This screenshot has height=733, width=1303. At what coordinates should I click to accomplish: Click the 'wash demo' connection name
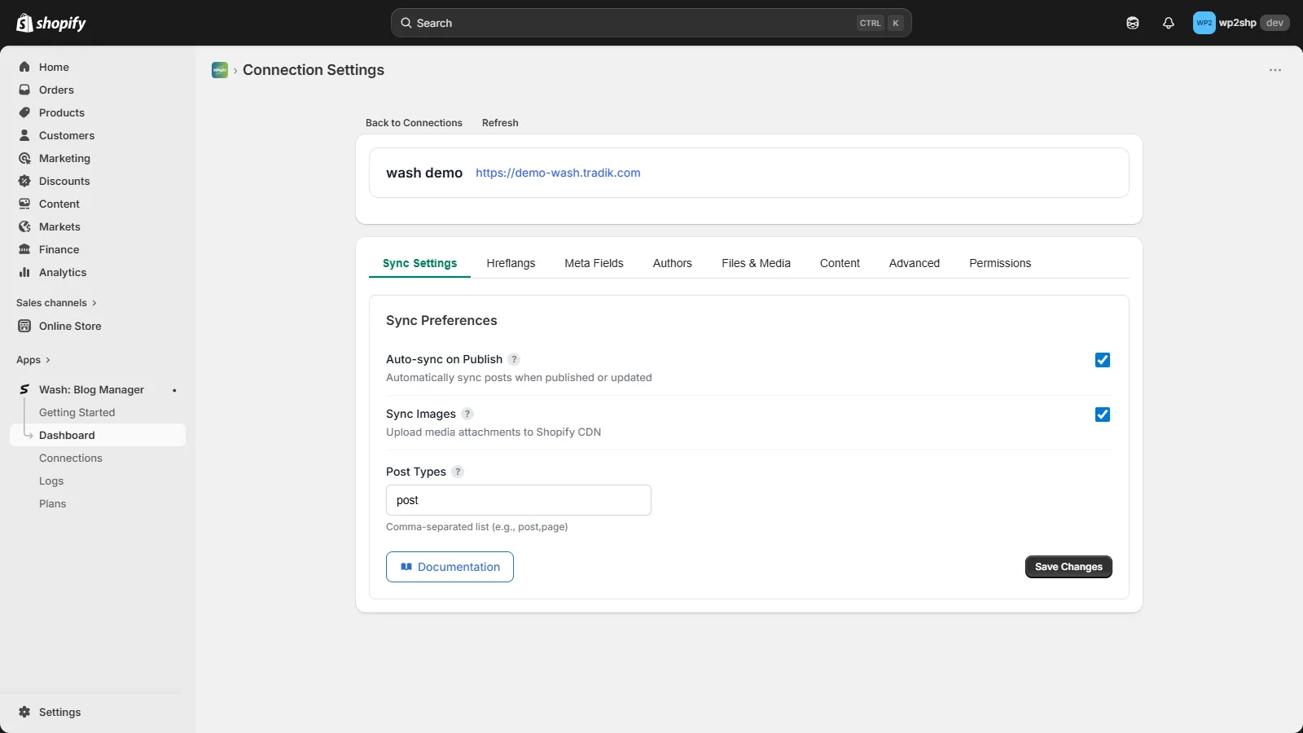424,173
